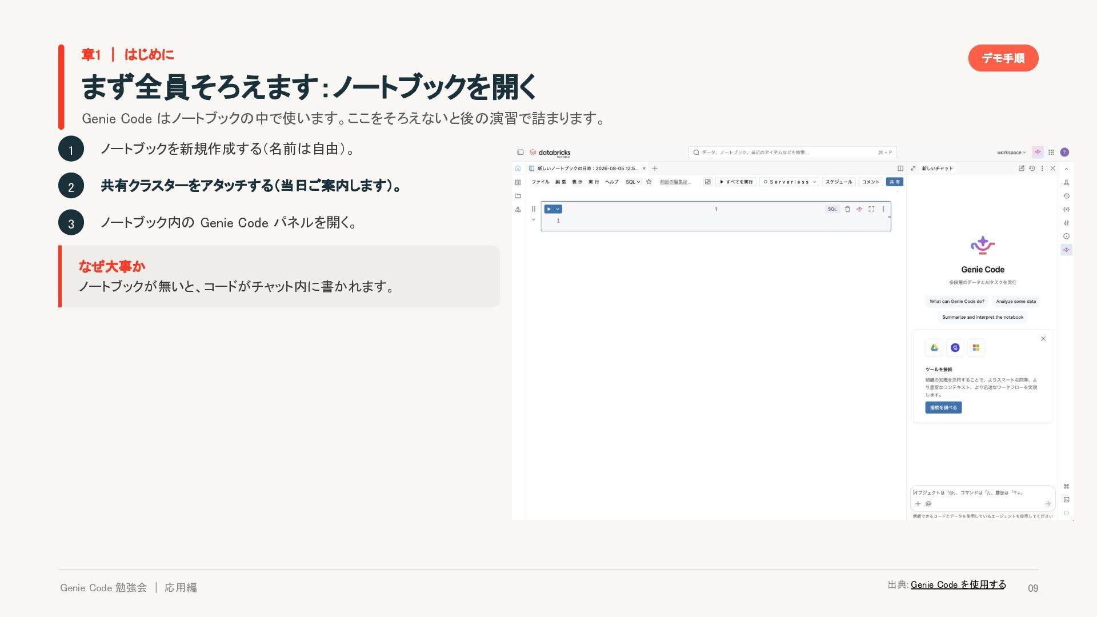
Task: Open the chat panel kebab menu
Action: pyautogui.click(x=1042, y=169)
